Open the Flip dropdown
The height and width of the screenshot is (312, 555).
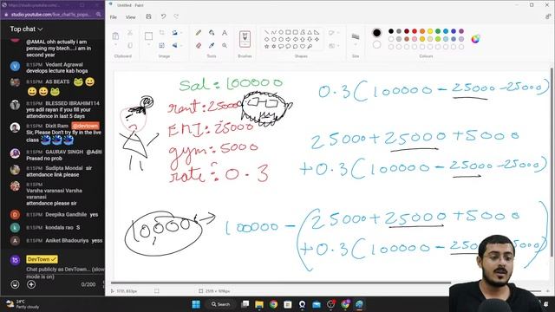pos(176,45)
